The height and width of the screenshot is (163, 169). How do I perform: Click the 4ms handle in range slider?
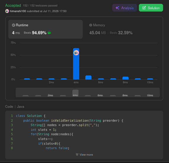pyautogui.click(x=75, y=93)
